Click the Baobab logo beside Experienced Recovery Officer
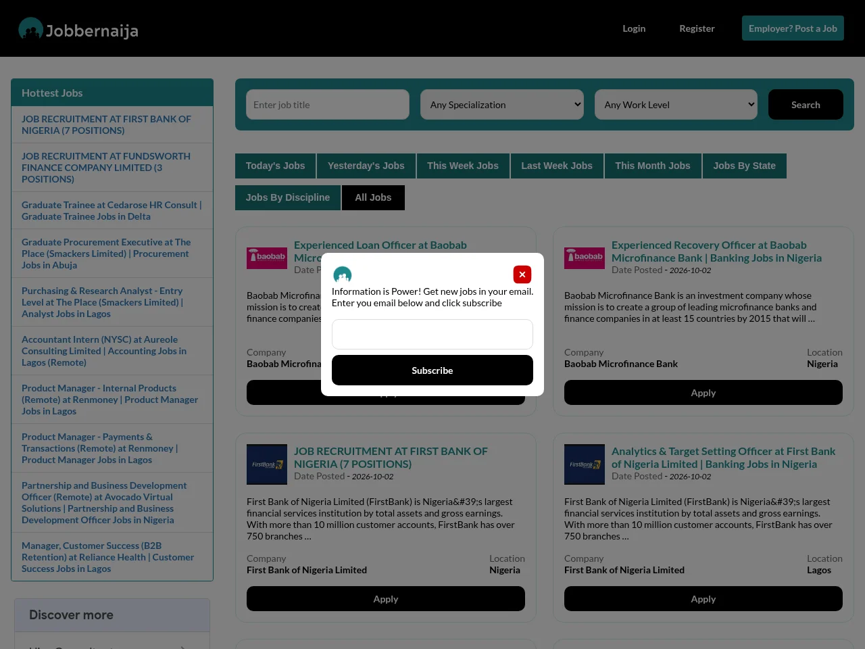865x649 pixels. pos(585,258)
